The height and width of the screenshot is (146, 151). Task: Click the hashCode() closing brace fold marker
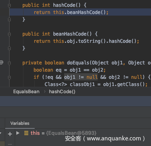9,20
